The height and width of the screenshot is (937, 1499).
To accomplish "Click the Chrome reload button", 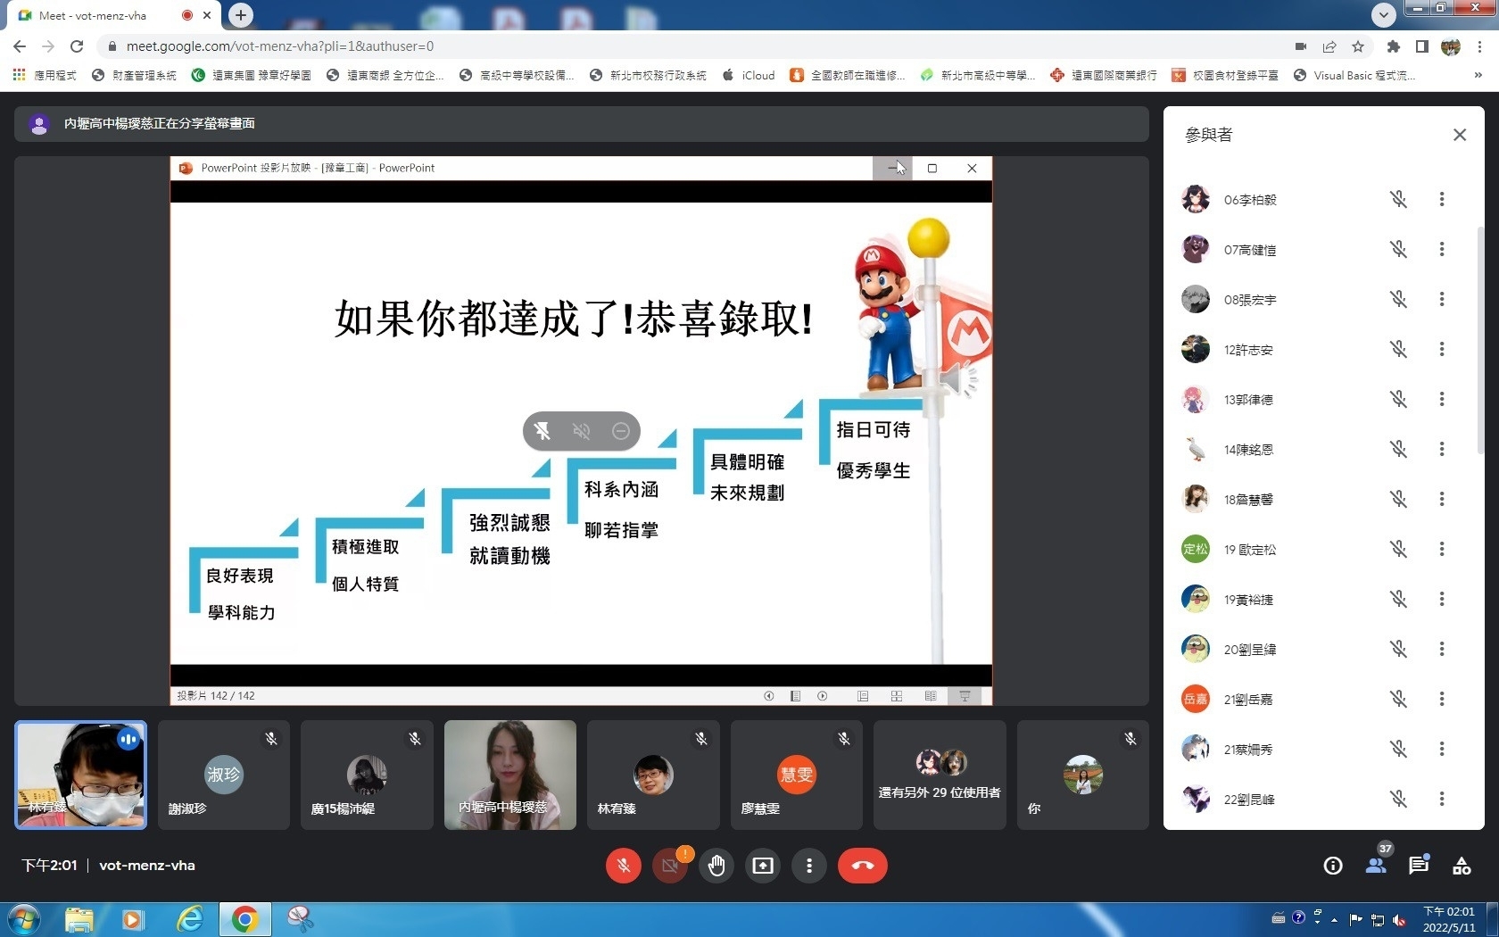I will pyautogui.click(x=77, y=46).
